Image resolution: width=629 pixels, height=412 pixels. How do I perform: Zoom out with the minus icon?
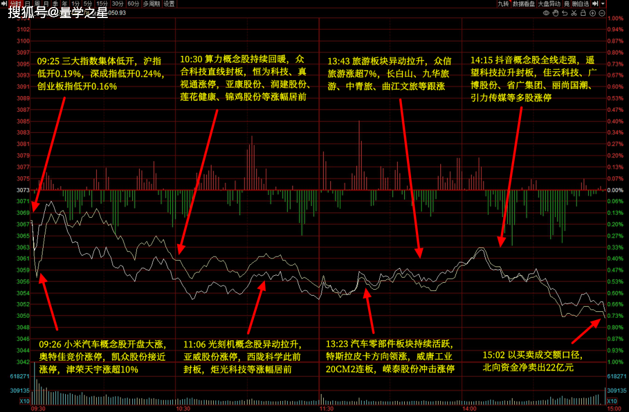pos(602,13)
